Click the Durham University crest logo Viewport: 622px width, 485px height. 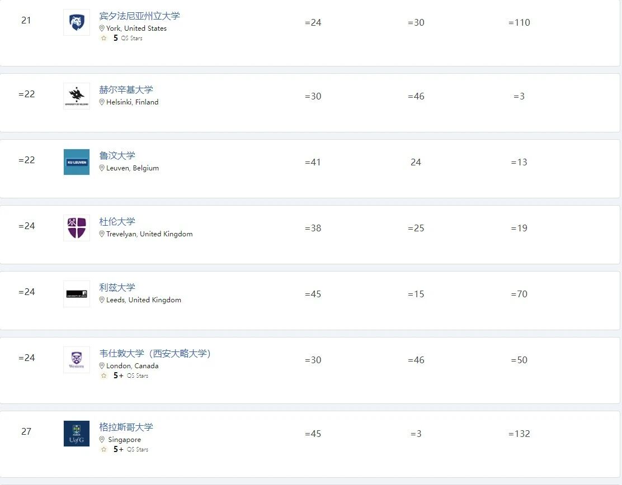(x=77, y=228)
